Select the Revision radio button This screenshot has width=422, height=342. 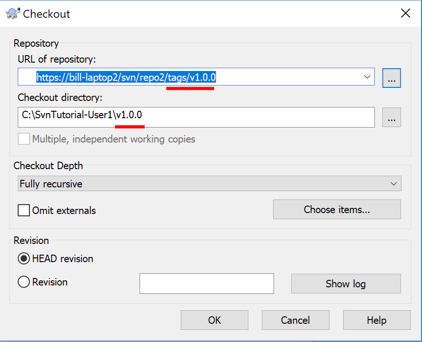[23, 282]
